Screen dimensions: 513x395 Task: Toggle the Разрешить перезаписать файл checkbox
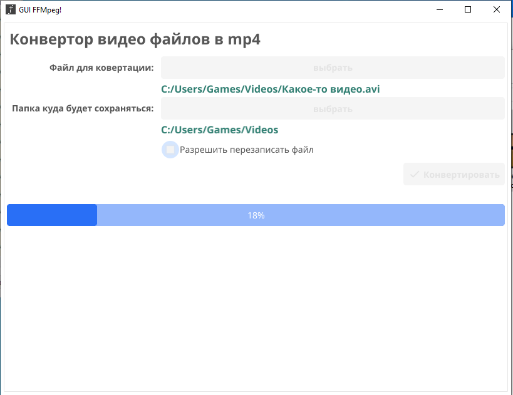coord(170,150)
